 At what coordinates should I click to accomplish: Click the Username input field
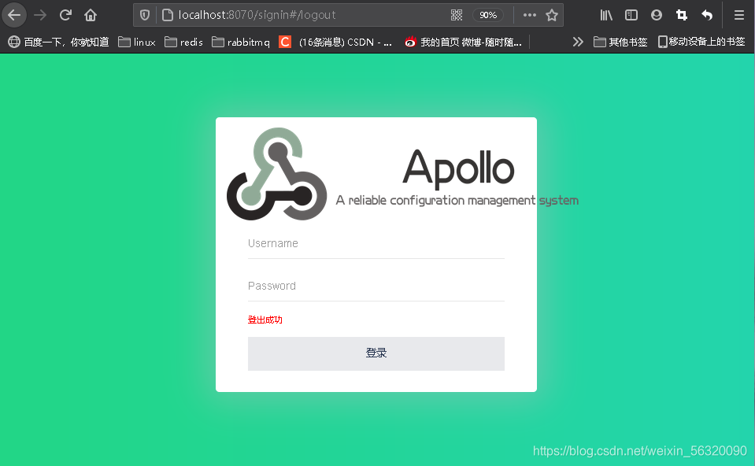click(x=376, y=243)
